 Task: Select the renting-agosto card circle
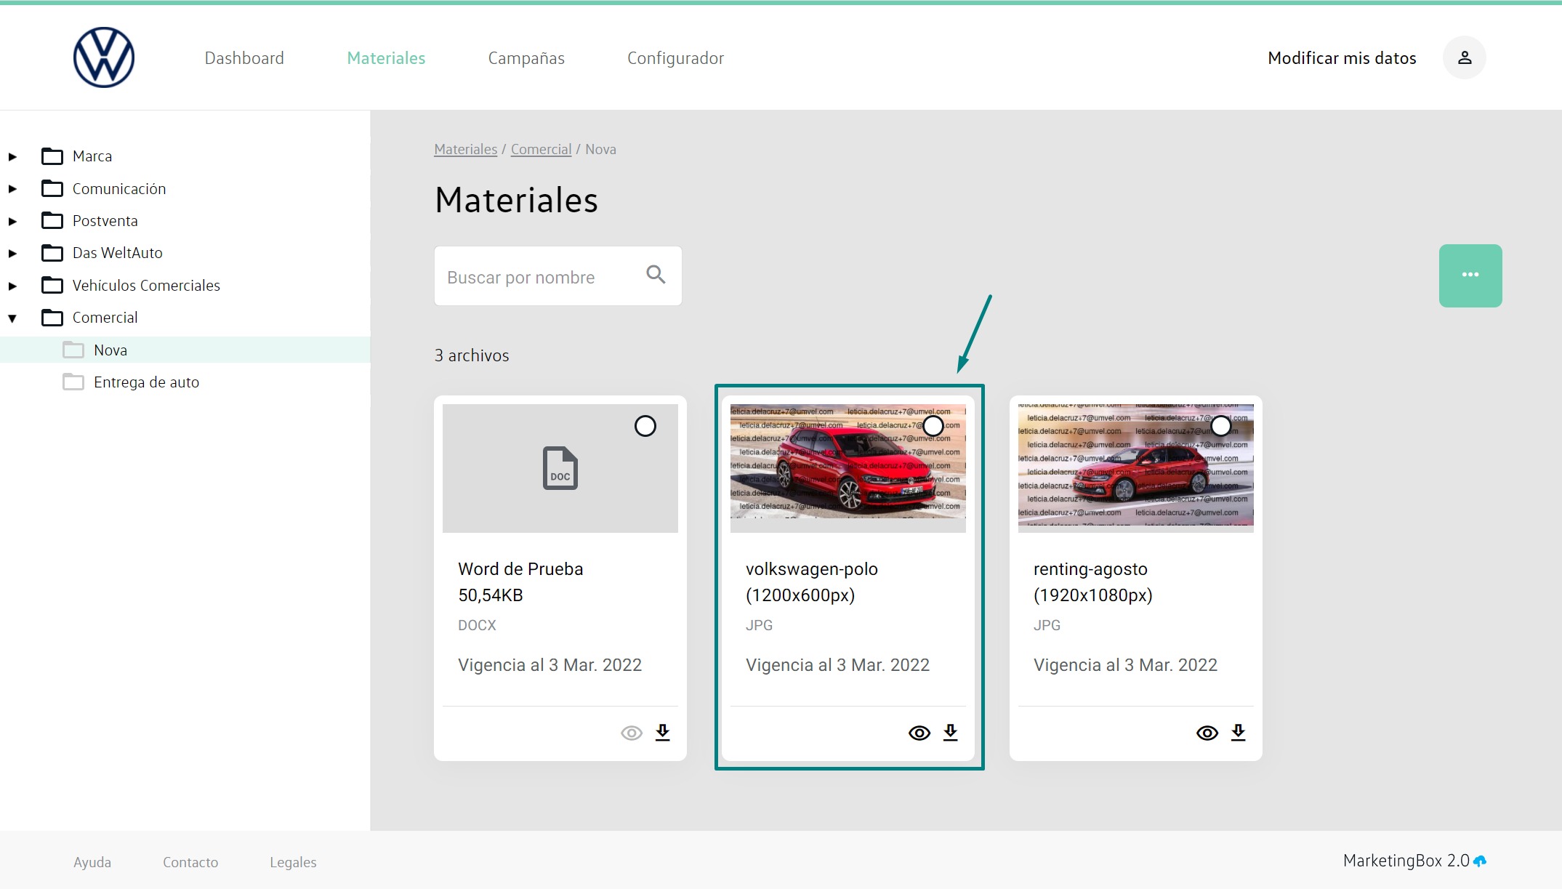(1220, 426)
